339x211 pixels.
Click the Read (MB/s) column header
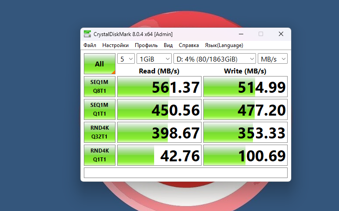click(159, 71)
